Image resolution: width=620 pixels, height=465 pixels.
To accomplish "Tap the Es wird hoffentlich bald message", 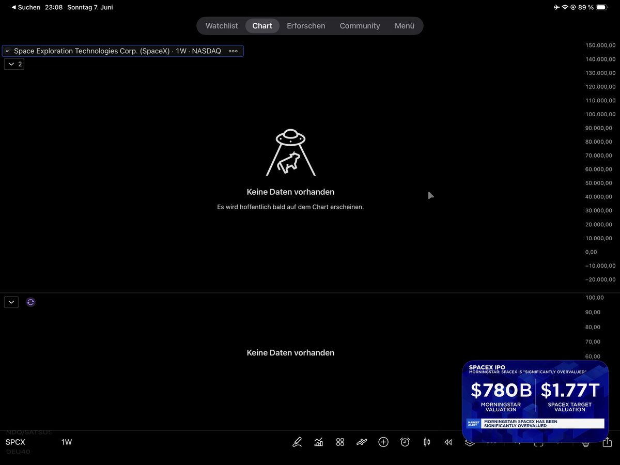I will pos(290,207).
